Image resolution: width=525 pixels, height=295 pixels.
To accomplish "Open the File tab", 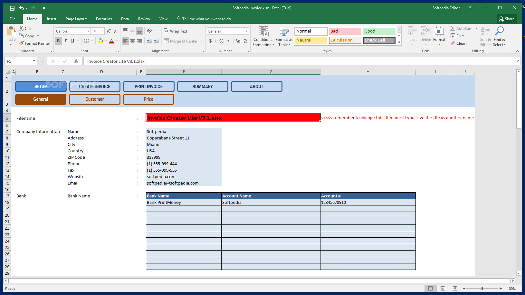I will tap(13, 19).
